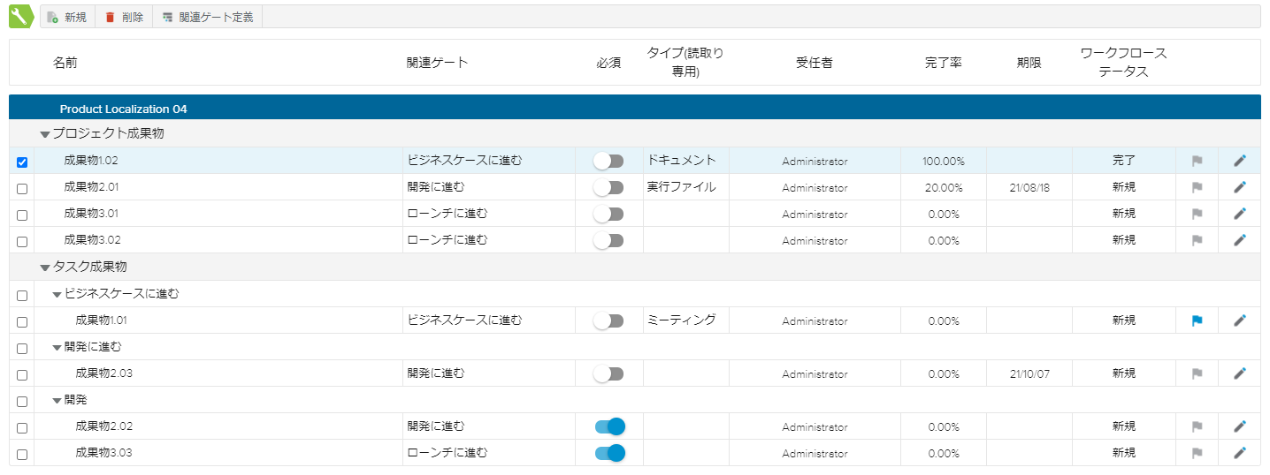Enable the 必須 toggle for 成果物2.01
Image resolution: width=1270 pixels, height=475 pixels.
pyautogui.click(x=609, y=187)
